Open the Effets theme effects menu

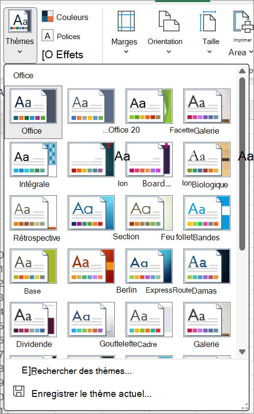coord(62,55)
